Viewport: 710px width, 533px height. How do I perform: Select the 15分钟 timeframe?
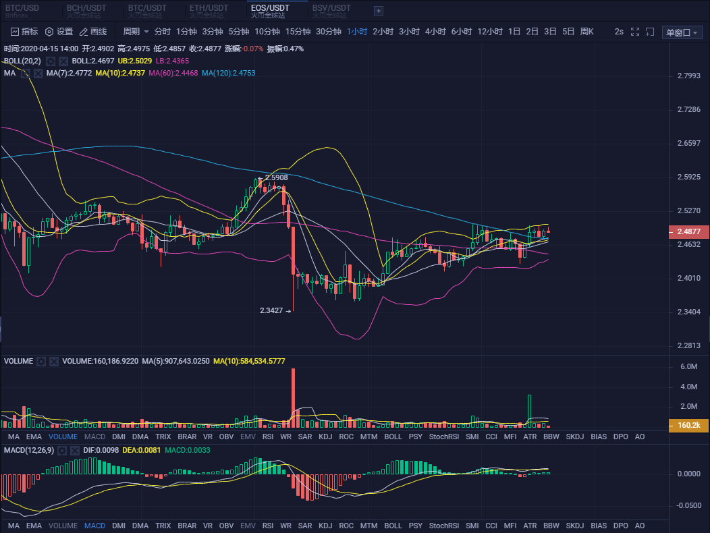(x=298, y=32)
